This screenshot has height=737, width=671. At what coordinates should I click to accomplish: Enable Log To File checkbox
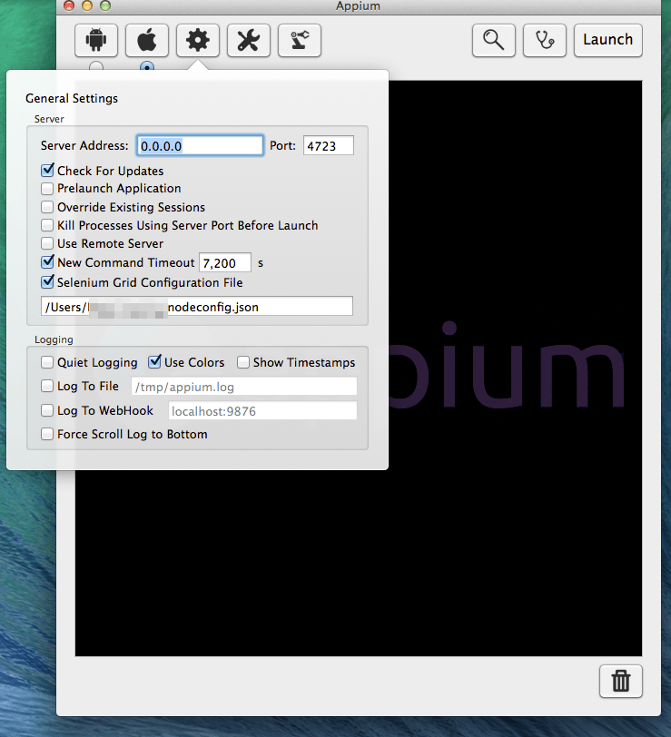click(47, 387)
